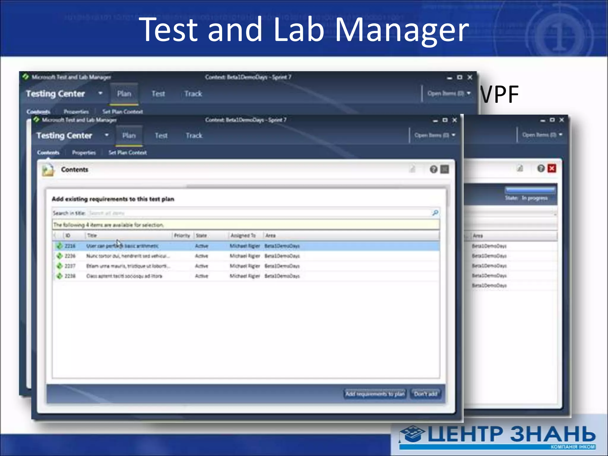Click the help icon in right window panel
Screen dimensions: 608x456
[x=541, y=169]
